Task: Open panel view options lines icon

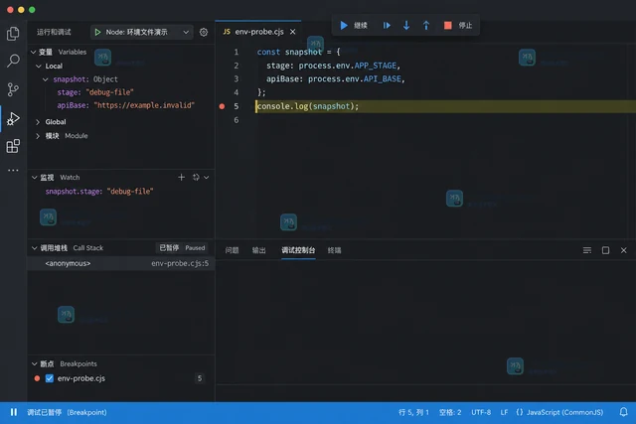Action: pyautogui.click(x=587, y=250)
